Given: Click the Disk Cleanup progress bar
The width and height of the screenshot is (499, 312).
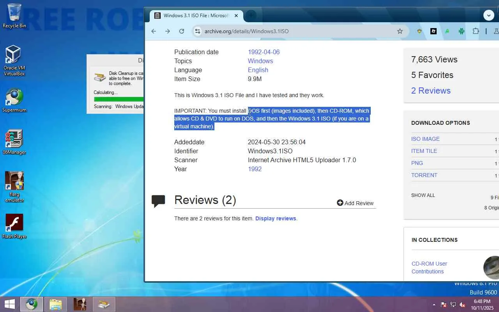Looking at the screenshot, I should (119, 99).
